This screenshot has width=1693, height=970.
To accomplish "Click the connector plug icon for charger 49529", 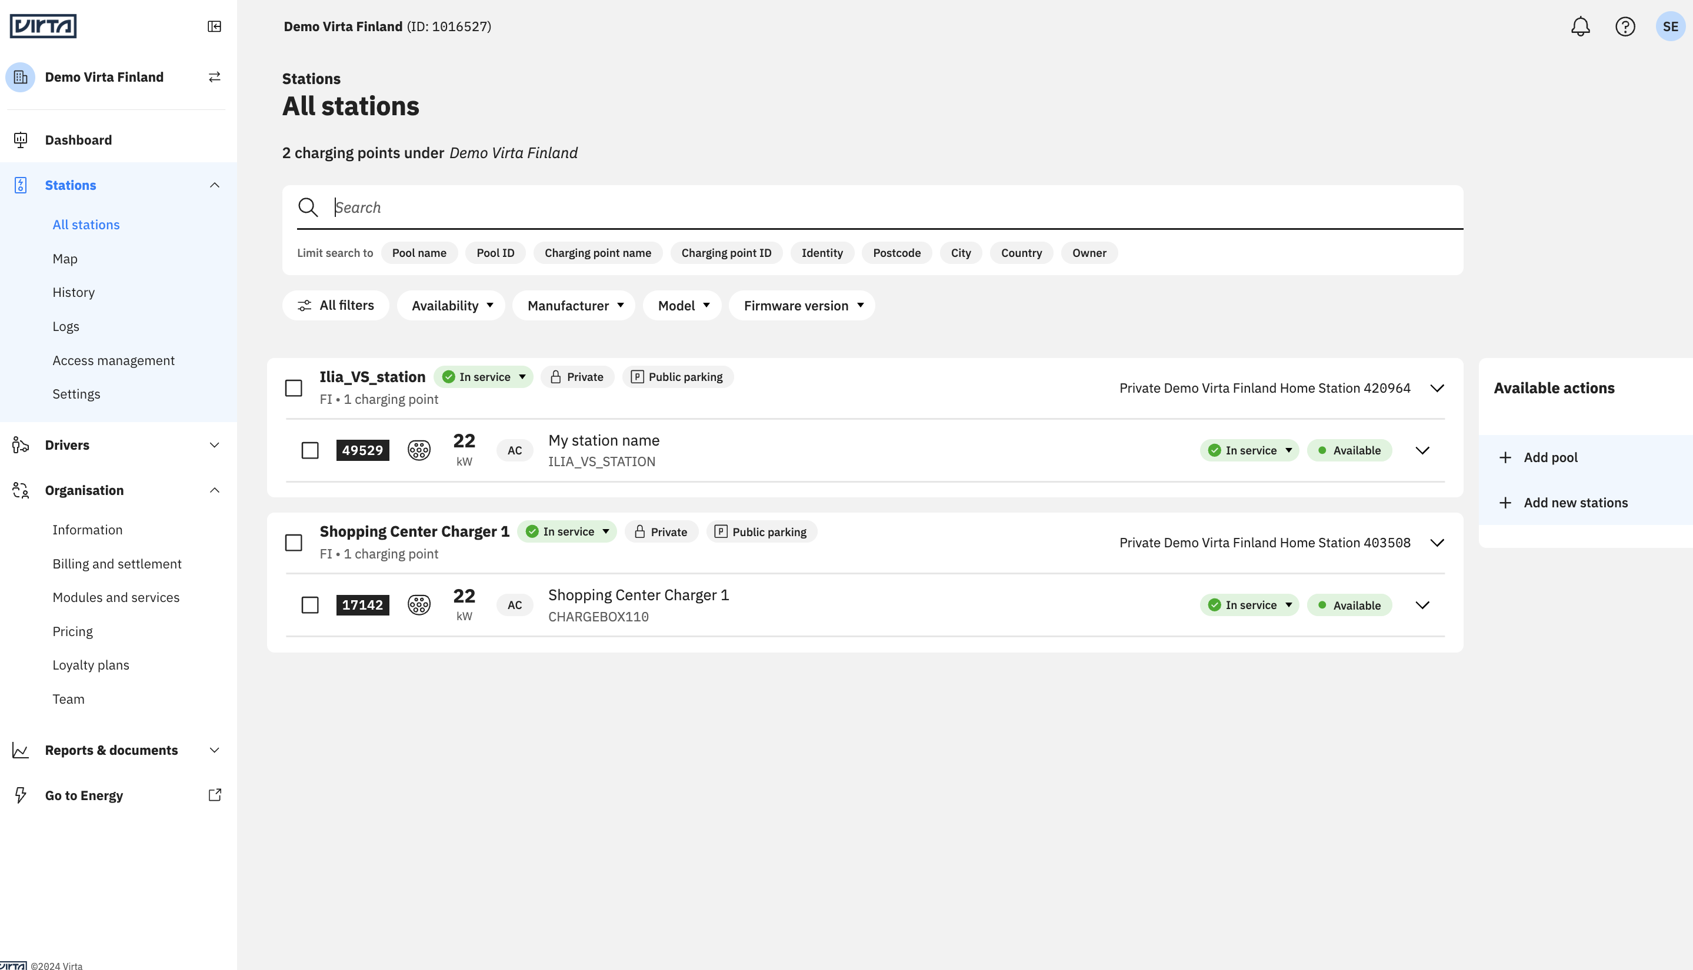I will click(x=419, y=450).
